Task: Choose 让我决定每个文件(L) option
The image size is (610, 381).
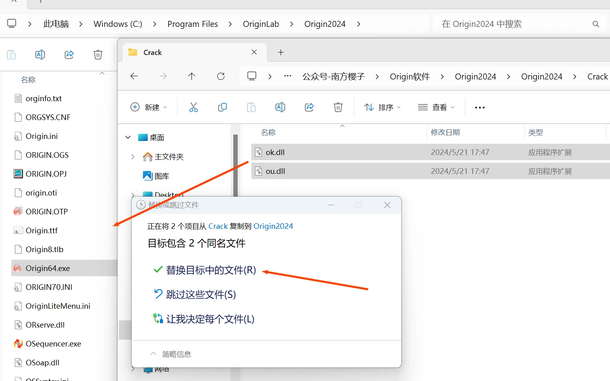Action: click(x=210, y=319)
